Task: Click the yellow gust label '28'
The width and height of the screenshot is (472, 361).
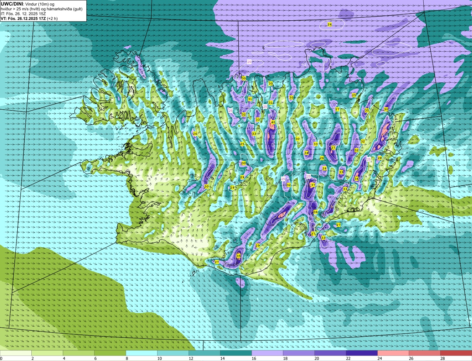Action: [380, 158]
